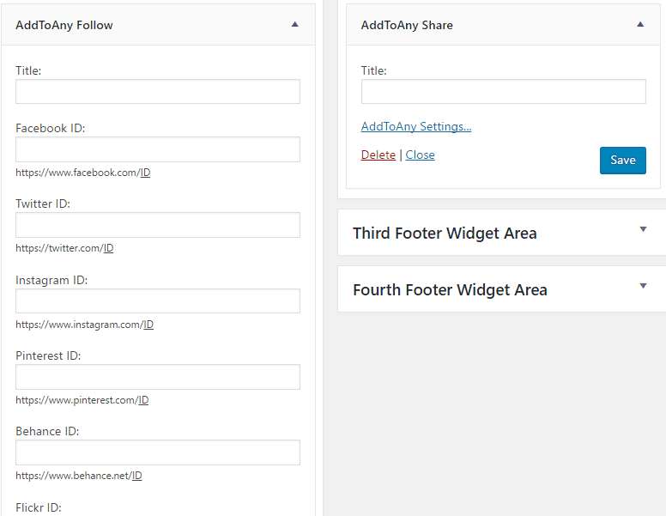This screenshot has width=666, height=516.
Task: Click the Third Footer Widget Area heading
Action: [445, 234]
